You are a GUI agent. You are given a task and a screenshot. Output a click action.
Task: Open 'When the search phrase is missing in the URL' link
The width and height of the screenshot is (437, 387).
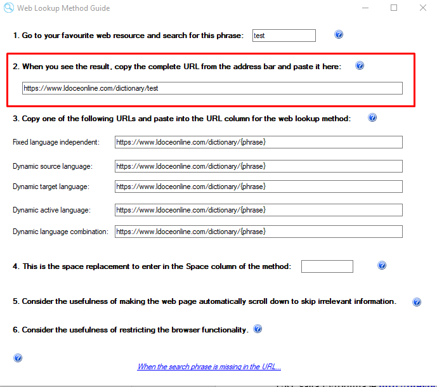click(209, 366)
